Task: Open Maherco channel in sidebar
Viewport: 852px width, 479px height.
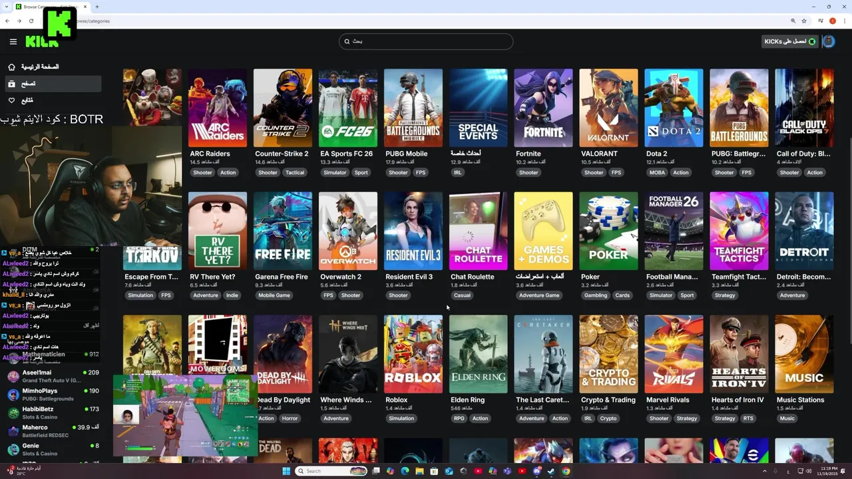Action: [x=53, y=431]
